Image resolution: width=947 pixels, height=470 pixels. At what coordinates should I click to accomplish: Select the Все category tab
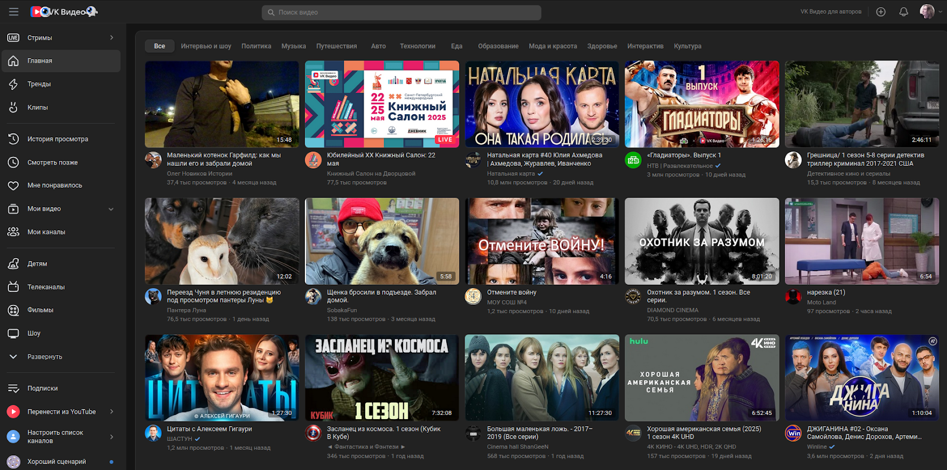click(x=160, y=46)
